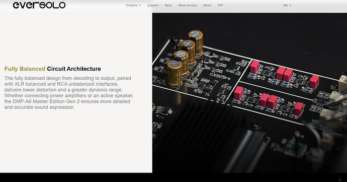Image resolution: width=347 pixels, height=182 pixels.
Task: Click the paragraph about XLR balanced interfaces
Action: 69,93
